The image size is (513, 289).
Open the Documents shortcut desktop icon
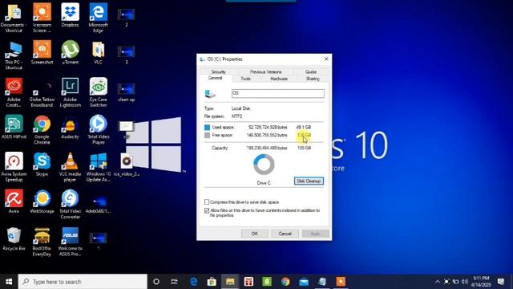click(14, 18)
